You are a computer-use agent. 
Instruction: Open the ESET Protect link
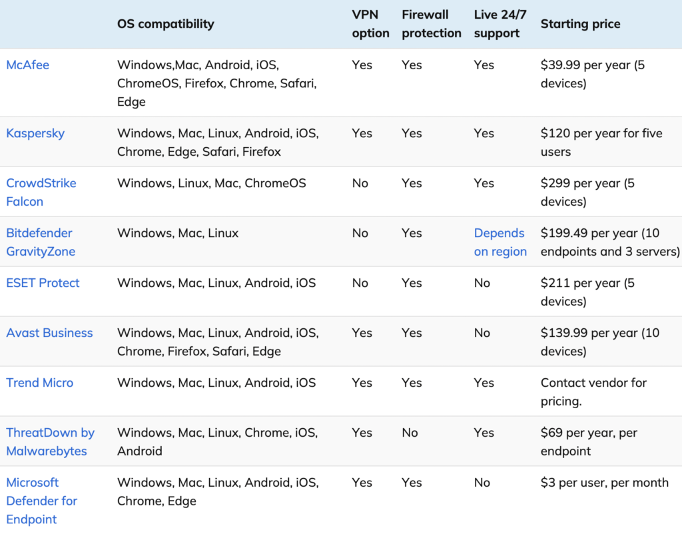pos(43,283)
